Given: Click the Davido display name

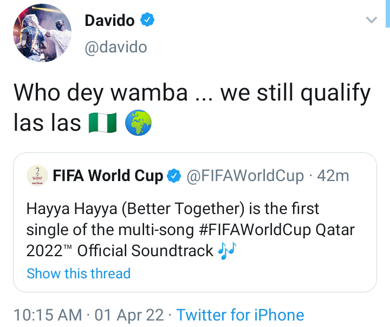Looking at the screenshot, I should click(x=109, y=21).
